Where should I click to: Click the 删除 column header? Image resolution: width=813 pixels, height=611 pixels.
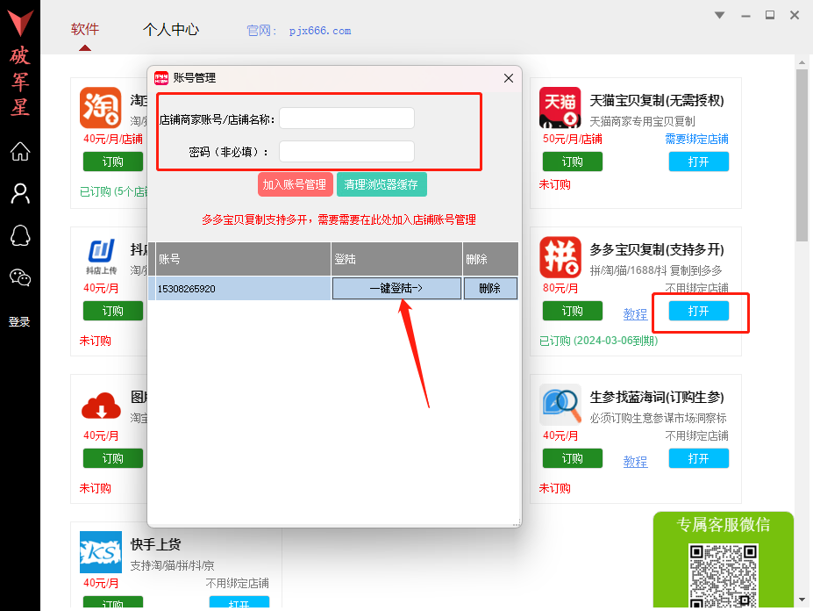point(490,258)
